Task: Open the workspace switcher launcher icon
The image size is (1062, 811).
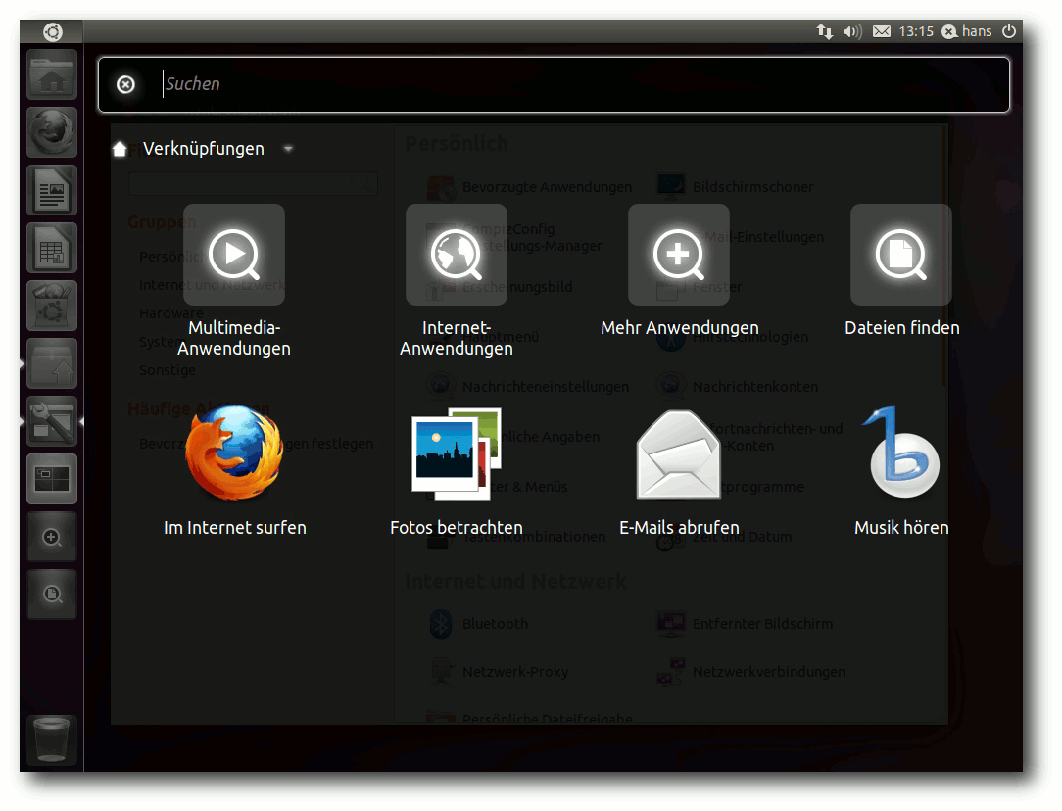Action: point(52,479)
